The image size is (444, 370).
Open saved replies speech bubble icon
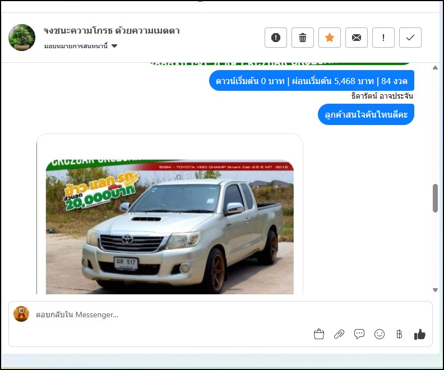point(359,334)
